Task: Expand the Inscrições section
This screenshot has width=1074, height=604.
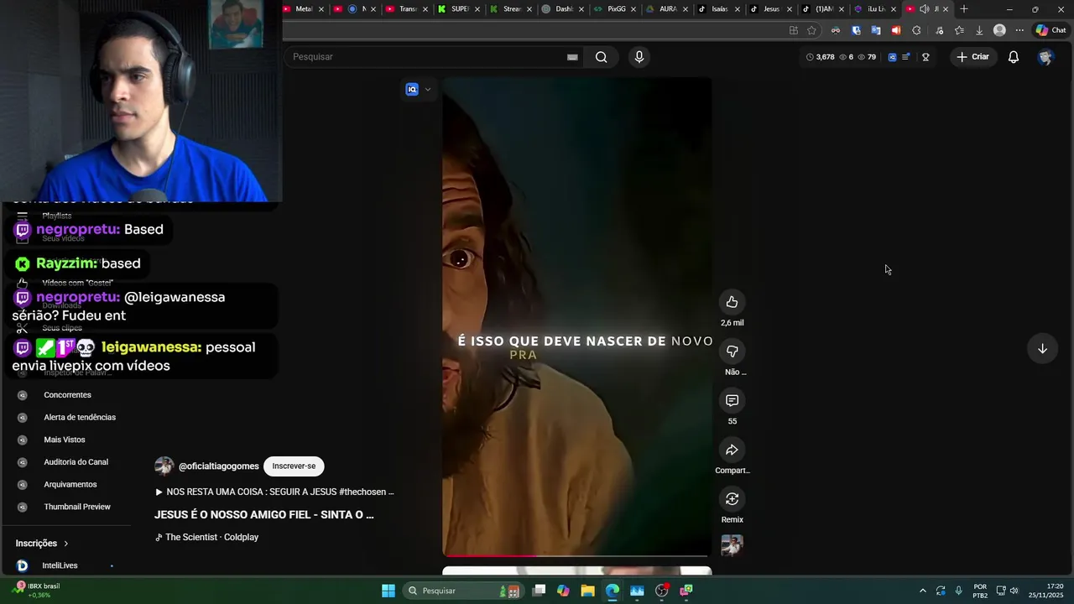Action: [x=42, y=544]
